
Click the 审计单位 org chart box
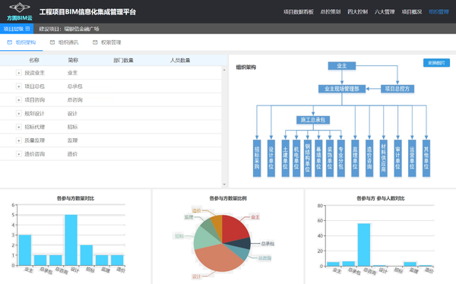pos(397,158)
